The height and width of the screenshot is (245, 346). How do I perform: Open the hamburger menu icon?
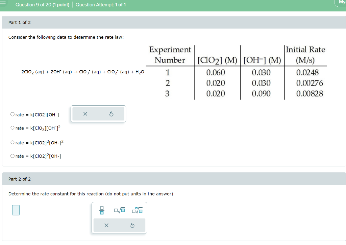tap(3, 2)
